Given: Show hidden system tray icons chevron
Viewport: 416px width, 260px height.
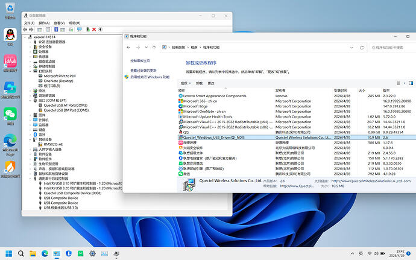Looking at the screenshot, I should pos(352,253).
